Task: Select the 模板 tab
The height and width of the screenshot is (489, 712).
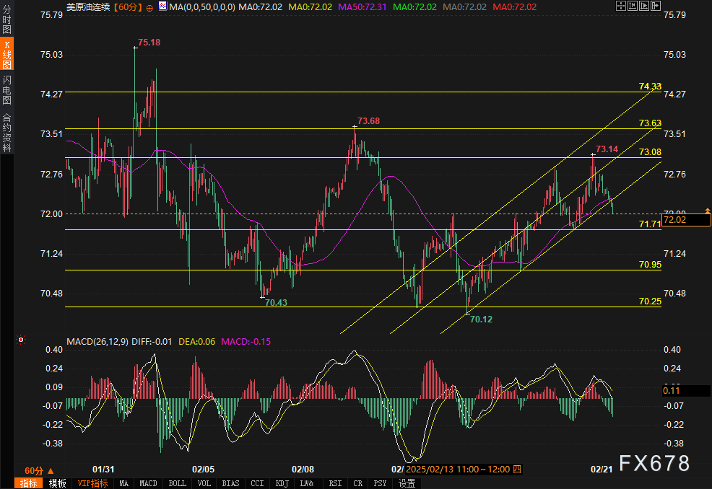Action: tap(57, 483)
